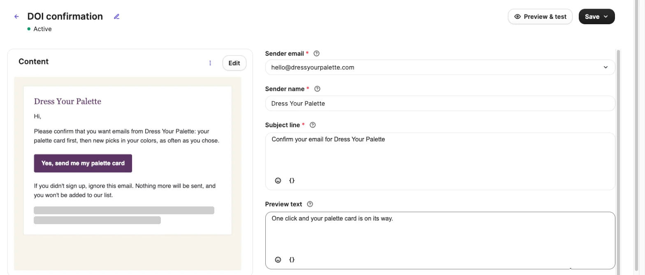
Task: Open the Content three-dot options menu
Action: [x=210, y=63]
